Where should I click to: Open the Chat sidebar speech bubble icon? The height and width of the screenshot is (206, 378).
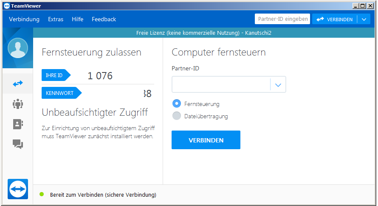coord(17,145)
